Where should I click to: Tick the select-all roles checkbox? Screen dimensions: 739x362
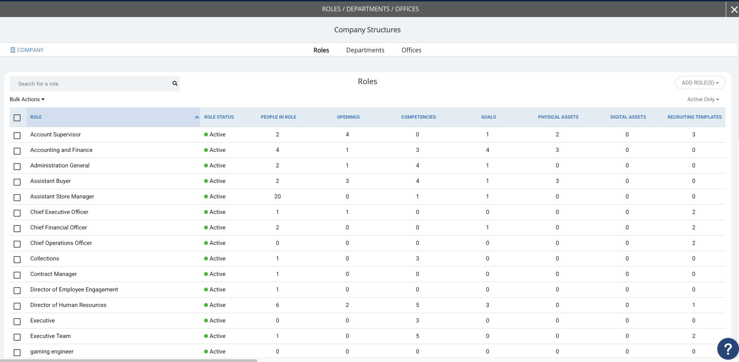click(17, 117)
